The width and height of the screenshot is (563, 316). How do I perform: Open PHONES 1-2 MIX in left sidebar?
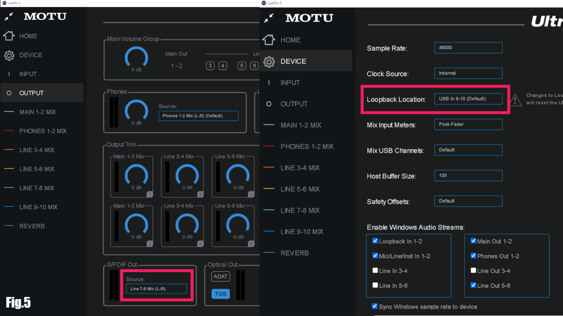coord(43,131)
